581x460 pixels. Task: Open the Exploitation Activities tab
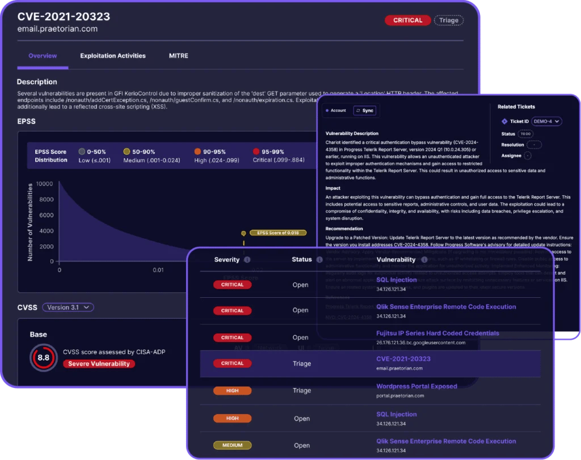[113, 56]
